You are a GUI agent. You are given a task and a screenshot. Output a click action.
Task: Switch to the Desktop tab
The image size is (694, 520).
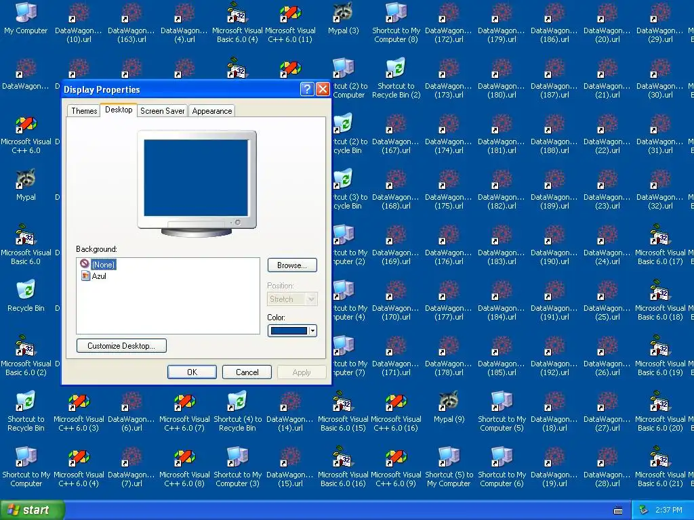click(119, 110)
